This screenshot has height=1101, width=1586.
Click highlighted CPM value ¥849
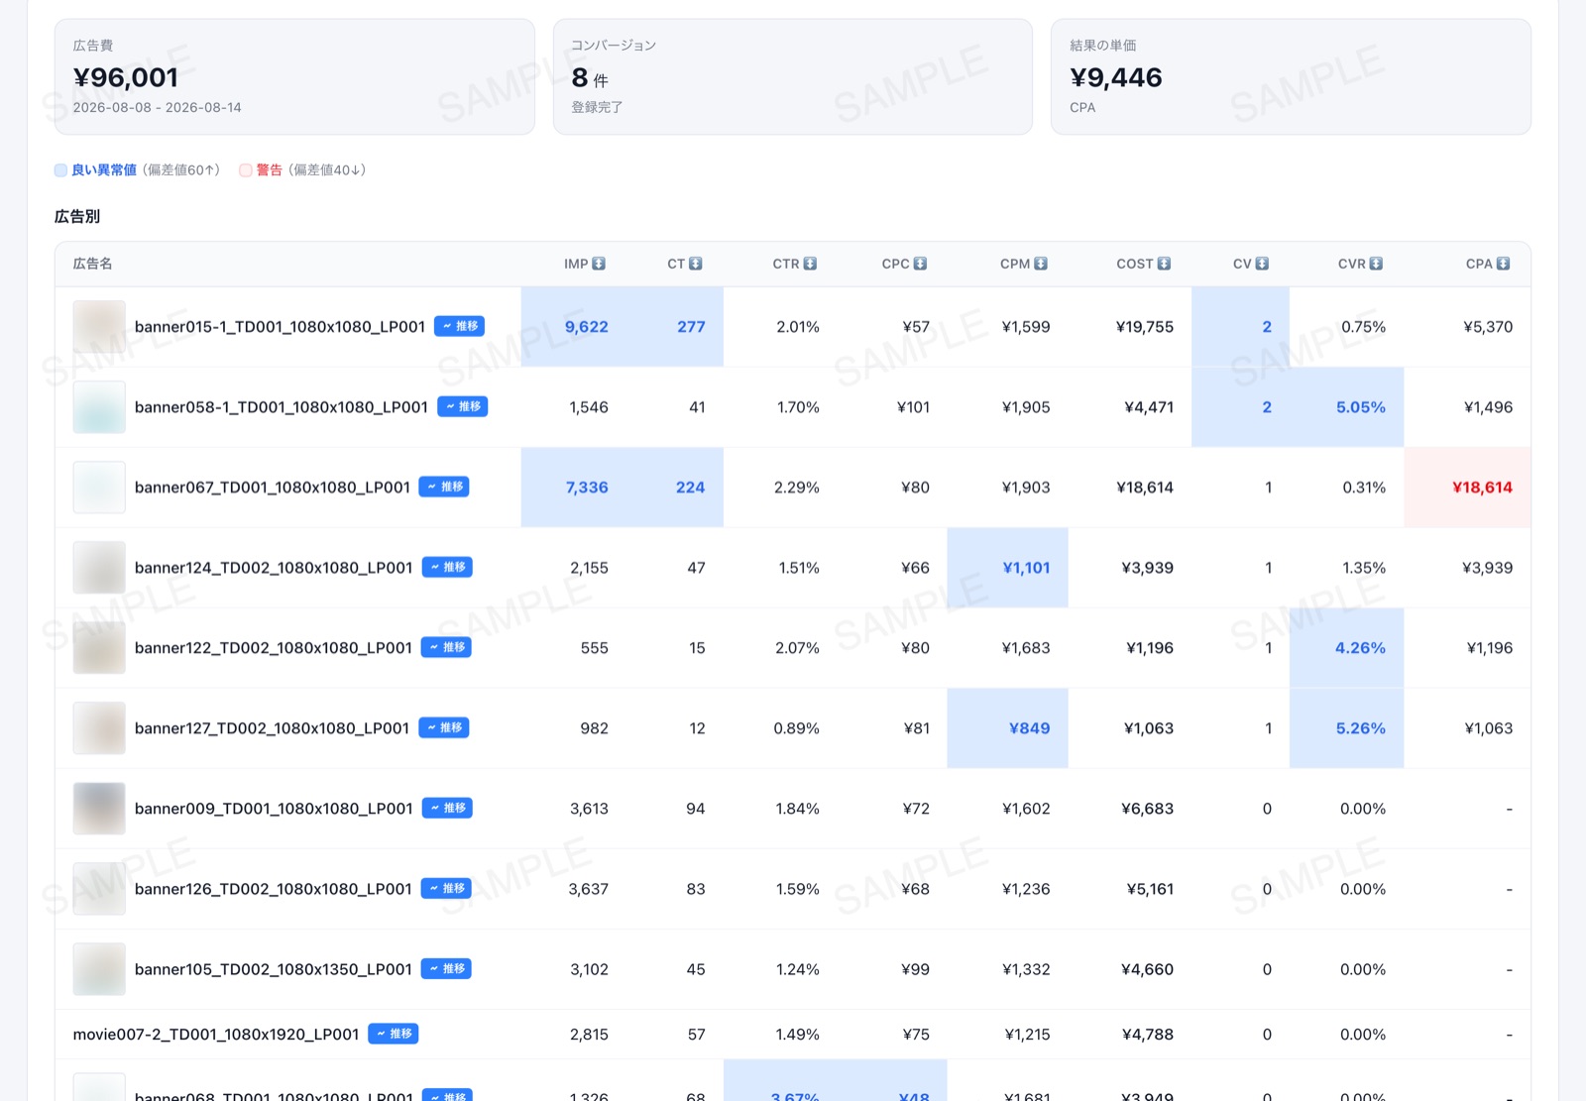1029,727
